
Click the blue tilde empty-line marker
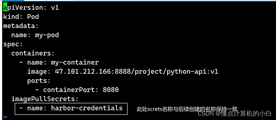5,117
